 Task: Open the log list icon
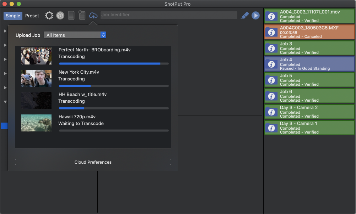tap(71, 15)
